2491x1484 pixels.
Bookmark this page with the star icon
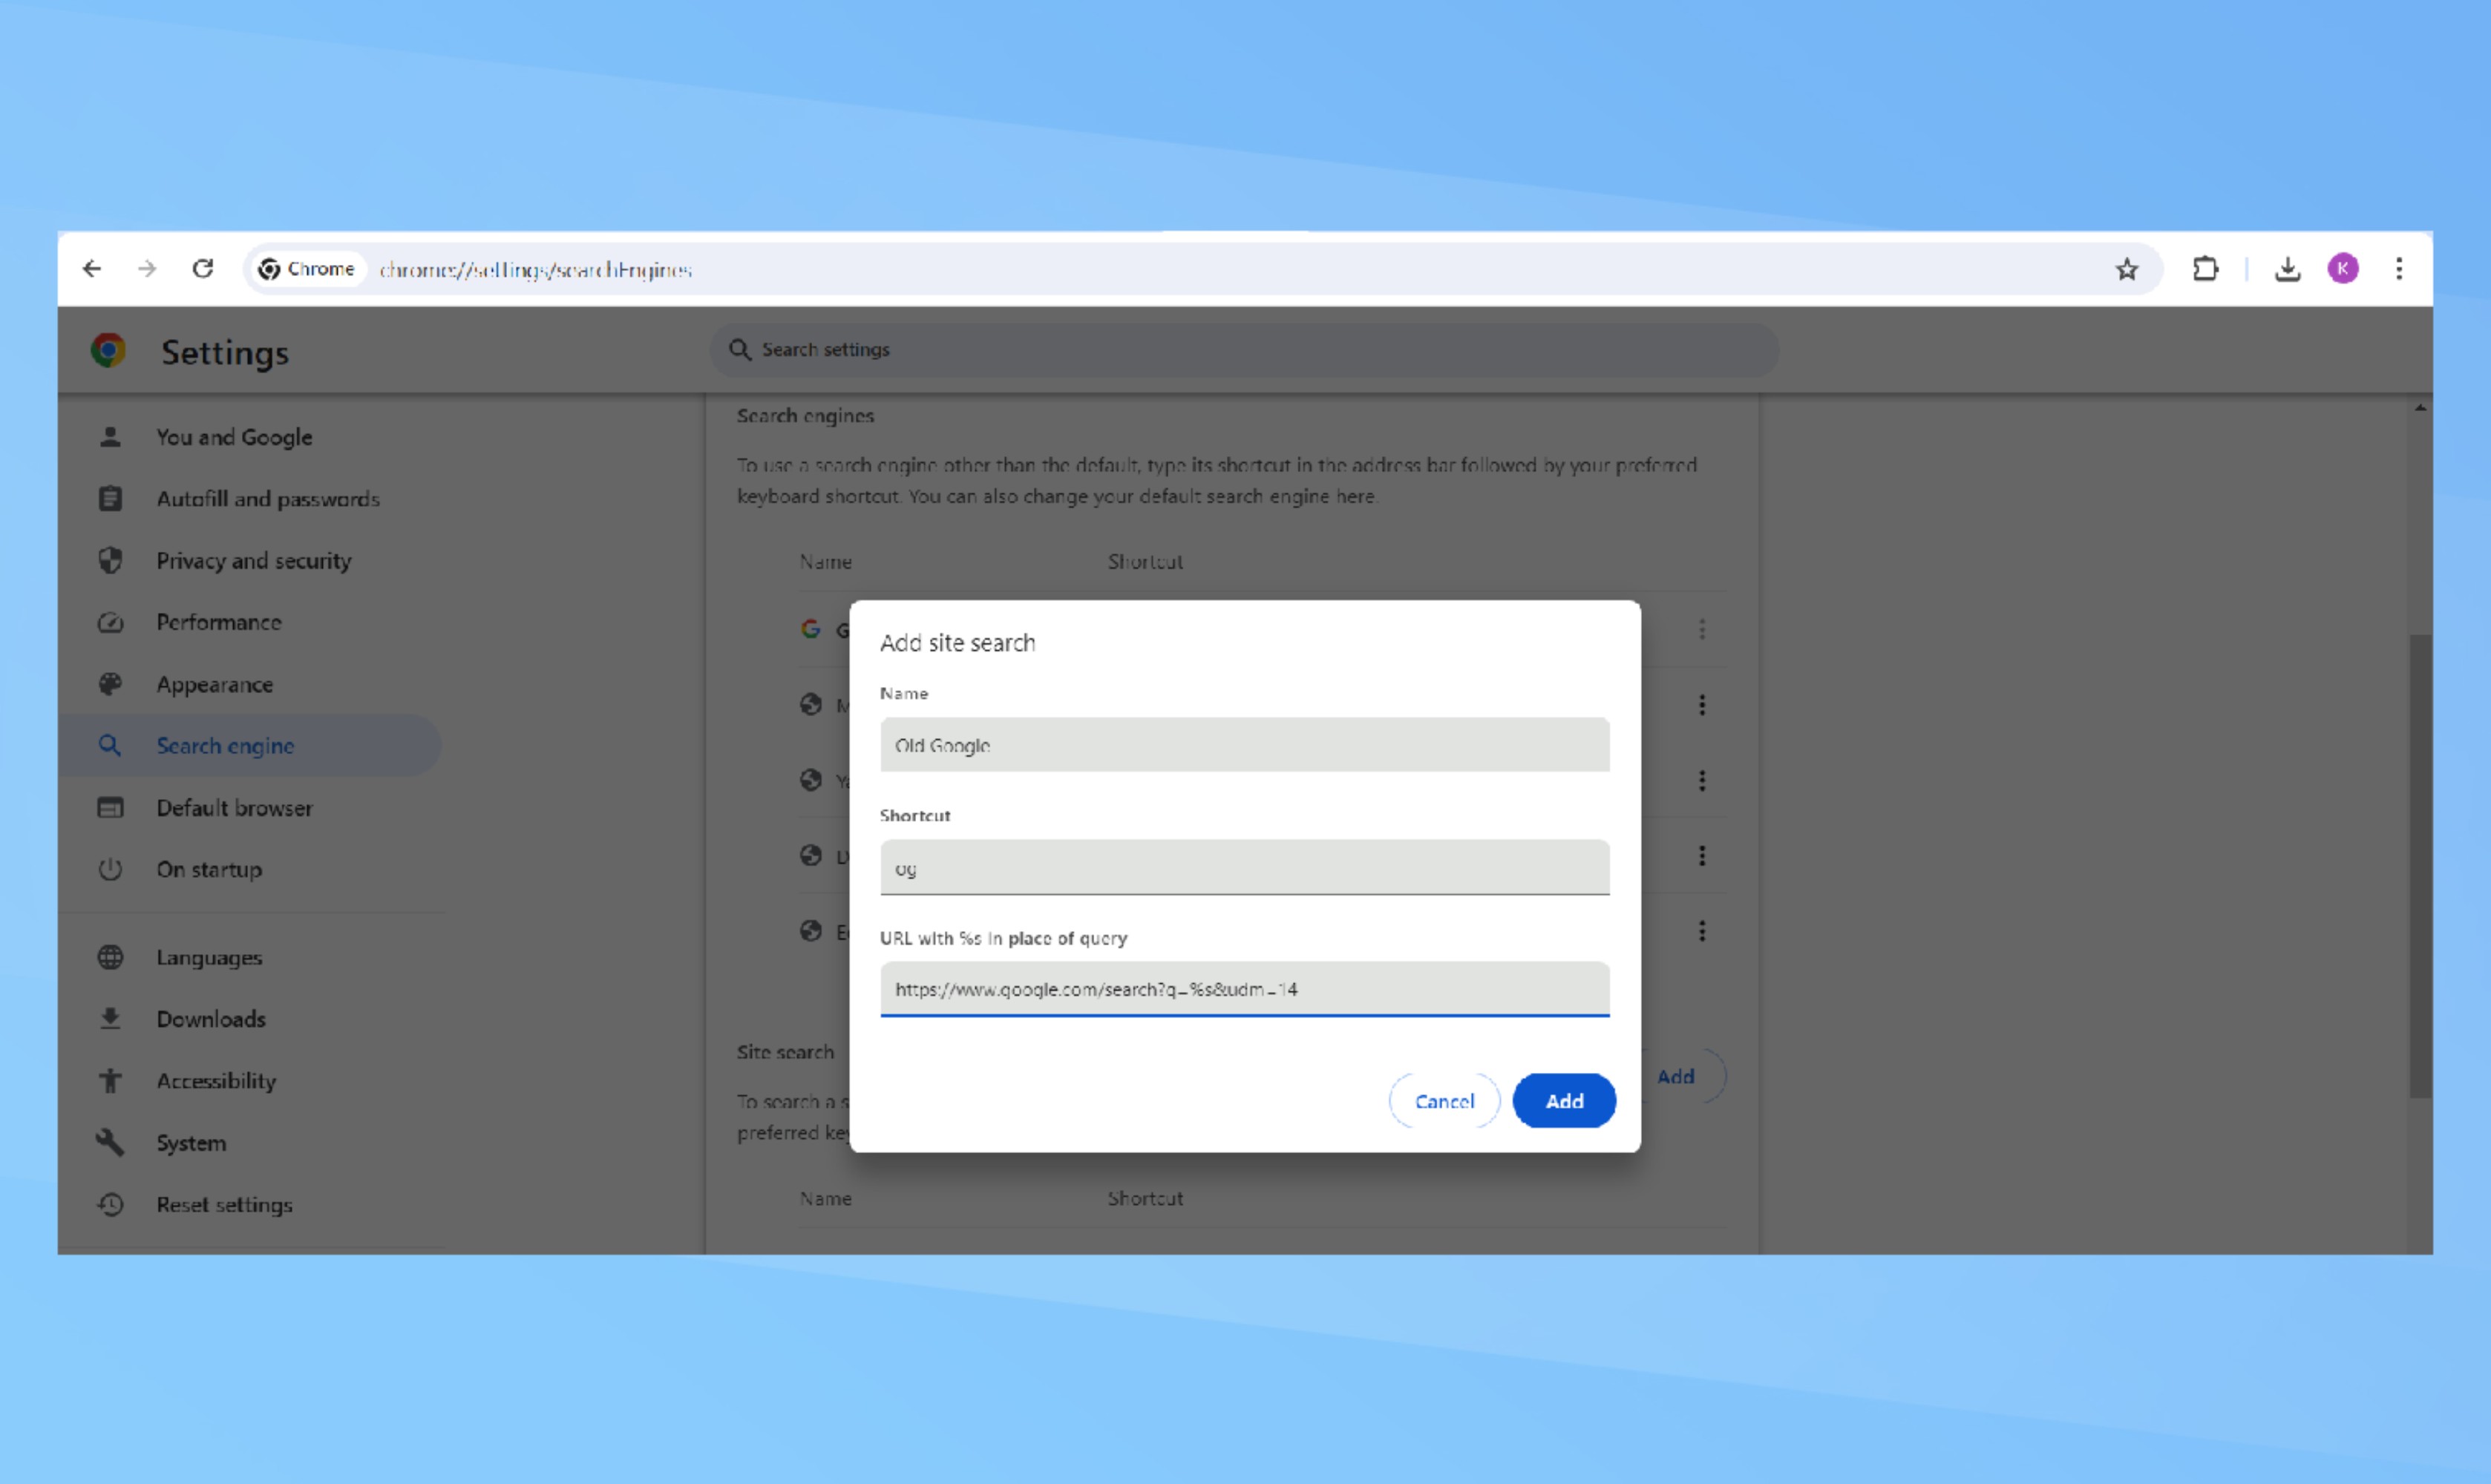click(x=2125, y=268)
